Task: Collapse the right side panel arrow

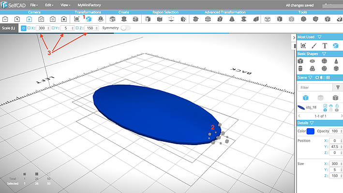Action: 294,38
